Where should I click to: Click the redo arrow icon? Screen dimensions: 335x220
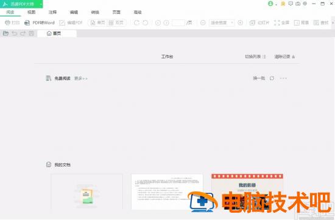(x=23, y=33)
